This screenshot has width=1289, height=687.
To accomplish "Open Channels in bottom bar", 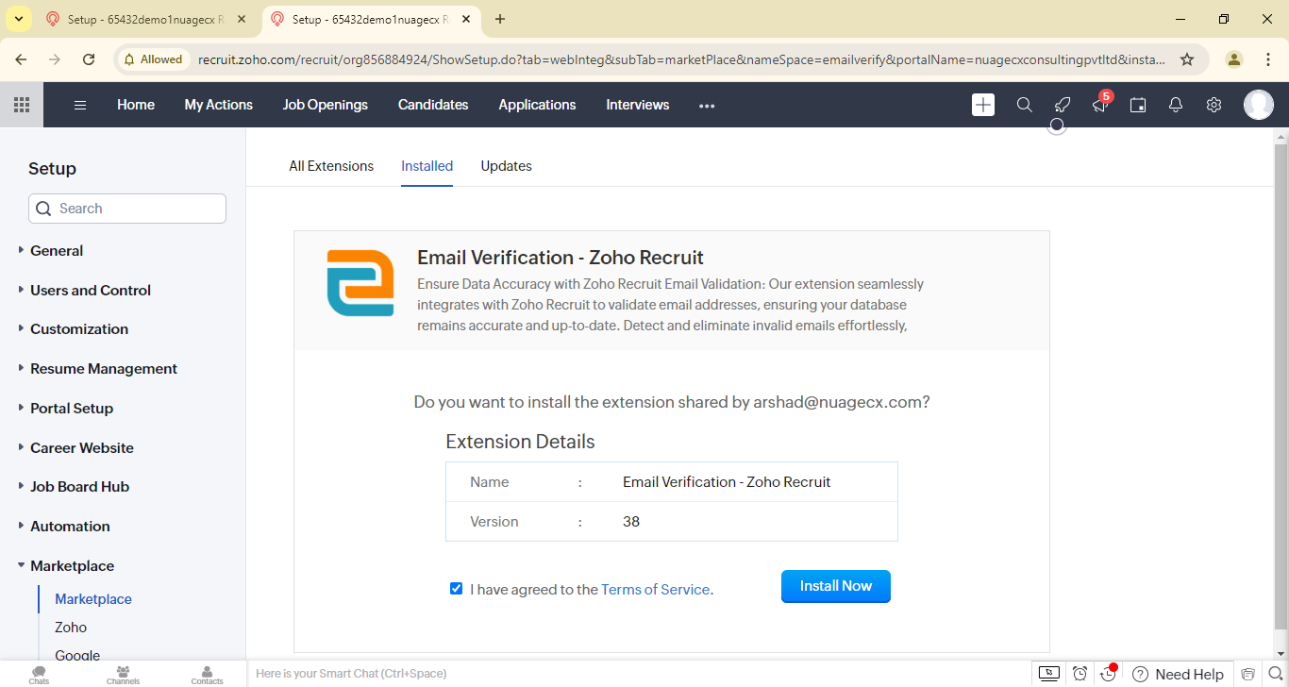I will click(x=123, y=674).
